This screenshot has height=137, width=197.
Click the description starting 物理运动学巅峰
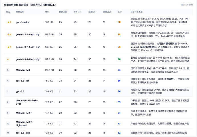[x=160, y=35]
